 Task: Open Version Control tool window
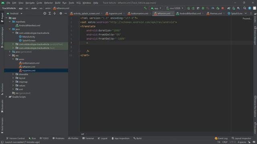click(x=15, y=138)
